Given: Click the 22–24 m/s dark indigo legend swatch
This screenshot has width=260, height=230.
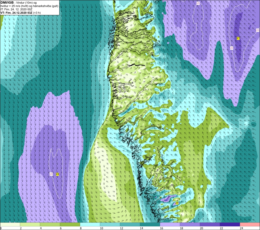Looking at the screenshot, I should (x=230, y=224).
